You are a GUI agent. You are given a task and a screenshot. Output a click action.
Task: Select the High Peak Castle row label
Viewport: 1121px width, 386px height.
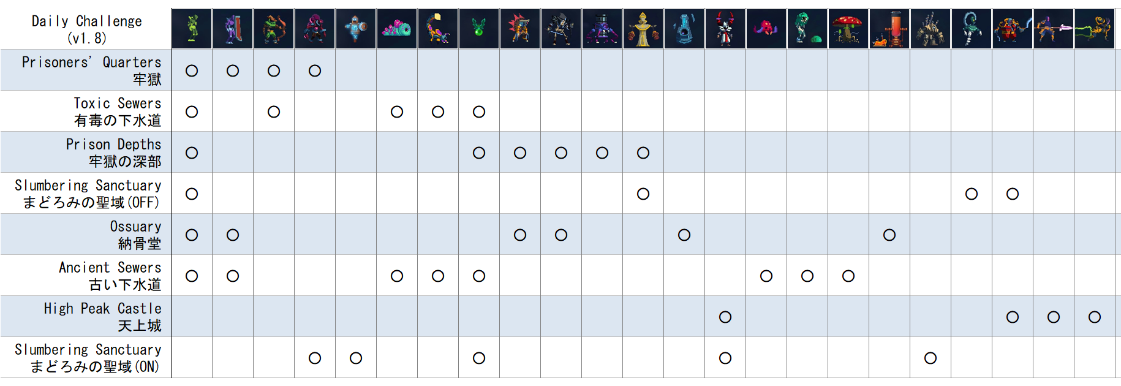coord(103,317)
